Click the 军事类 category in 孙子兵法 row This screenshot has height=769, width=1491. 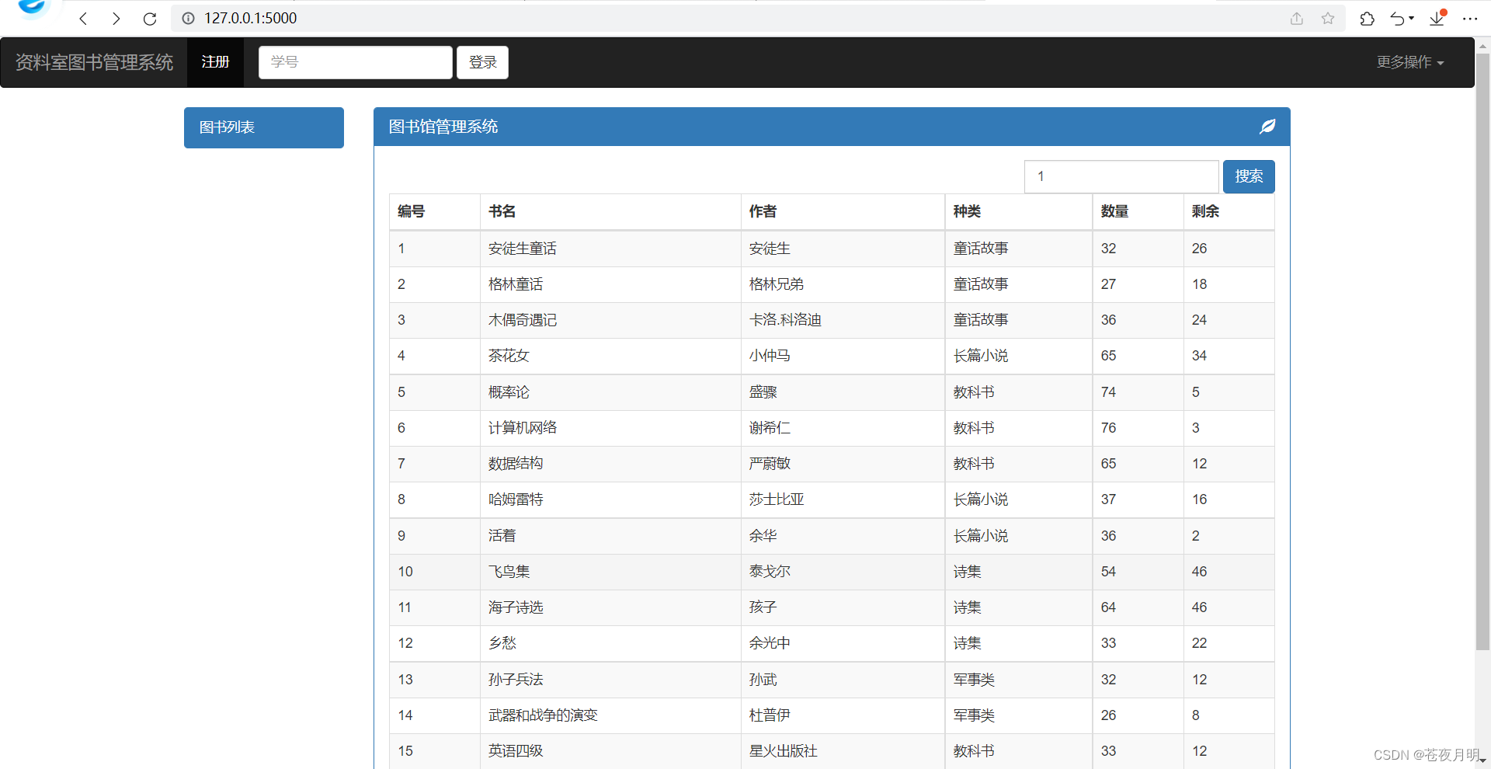tap(974, 680)
